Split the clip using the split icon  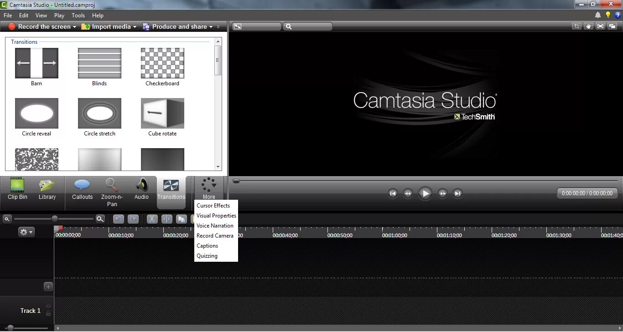coord(166,219)
